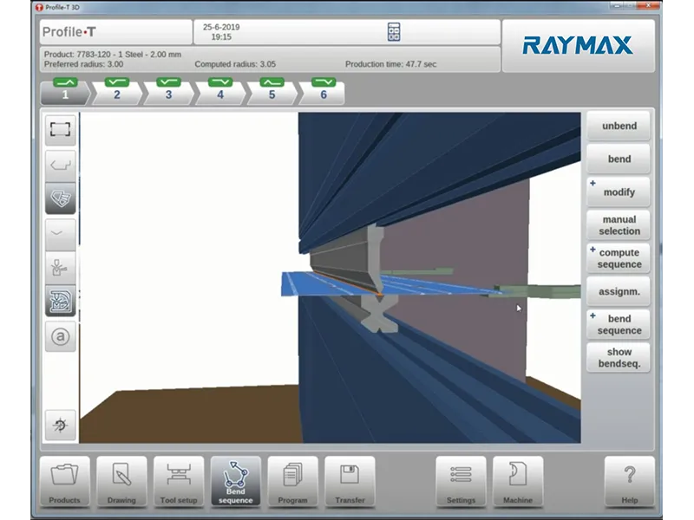The image size is (694, 520).
Task: Open the Products folder screen
Action: tap(64, 481)
